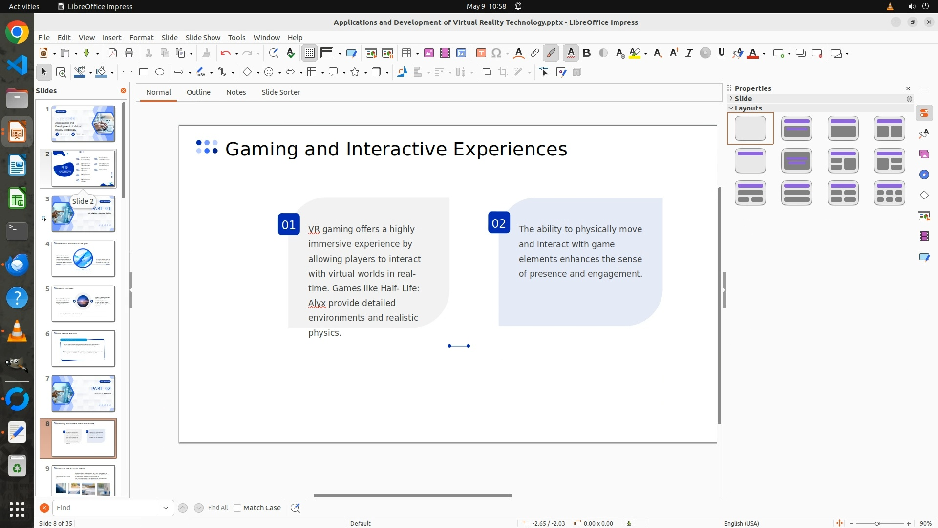The height and width of the screenshot is (528, 938).
Task: Open the Slide Show menu
Action: (x=203, y=38)
